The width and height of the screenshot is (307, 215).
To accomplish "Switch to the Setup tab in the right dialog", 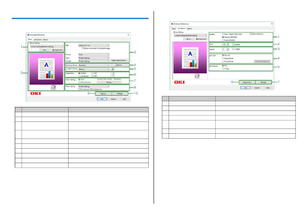I will coord(174,28).
